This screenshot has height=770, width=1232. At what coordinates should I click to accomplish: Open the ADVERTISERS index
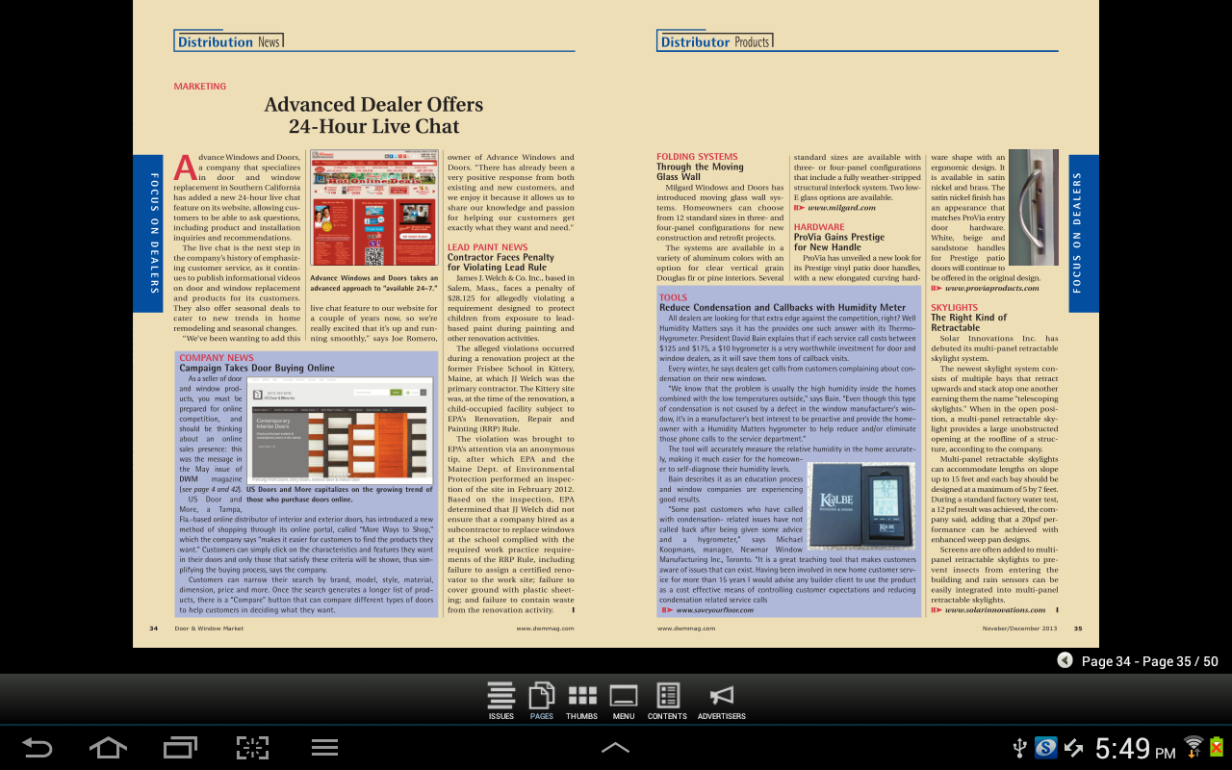point(721,701)
